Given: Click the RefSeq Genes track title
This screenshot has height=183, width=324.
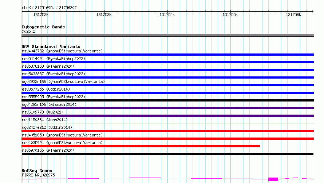Looking at the screenshot, I should pos(37,171).
